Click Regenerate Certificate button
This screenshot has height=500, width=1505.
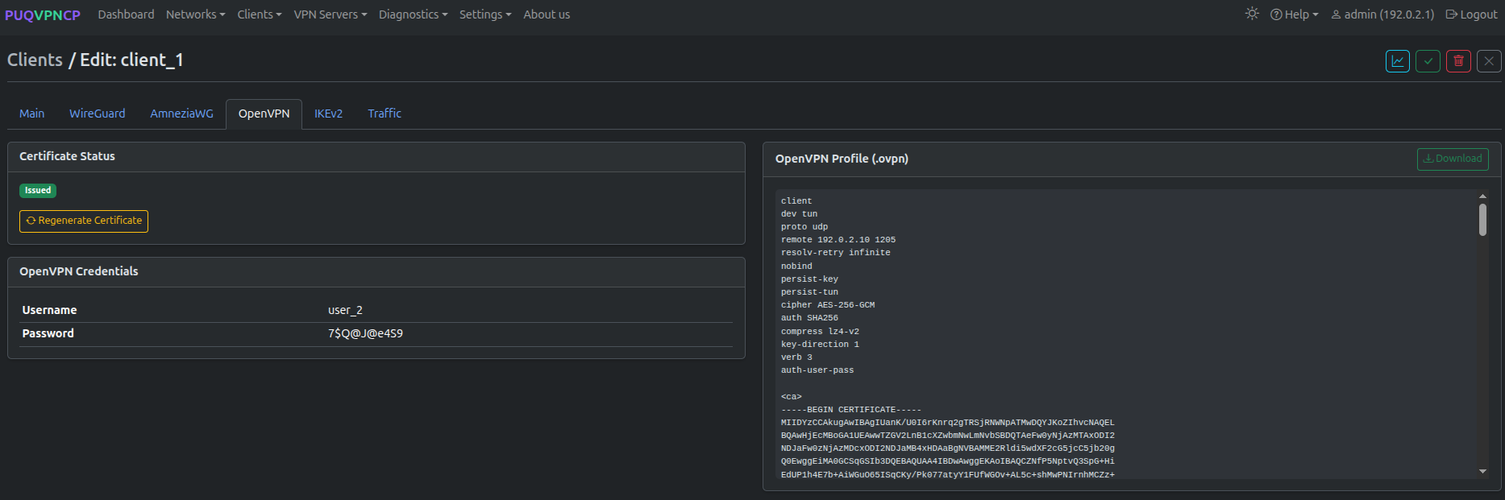point(84,221)
